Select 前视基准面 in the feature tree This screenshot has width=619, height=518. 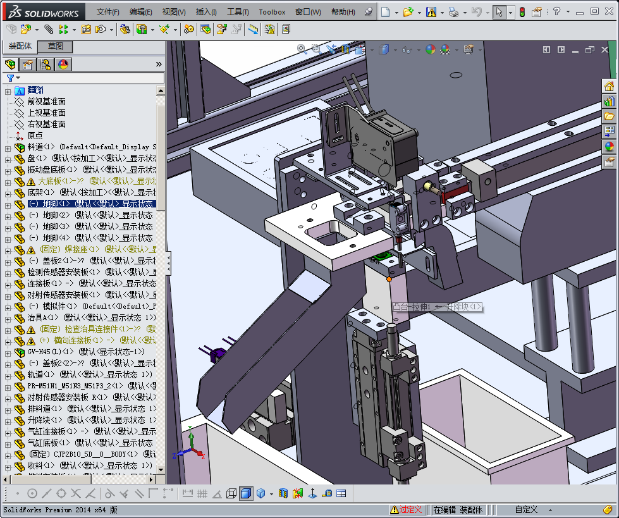point(46,102)
